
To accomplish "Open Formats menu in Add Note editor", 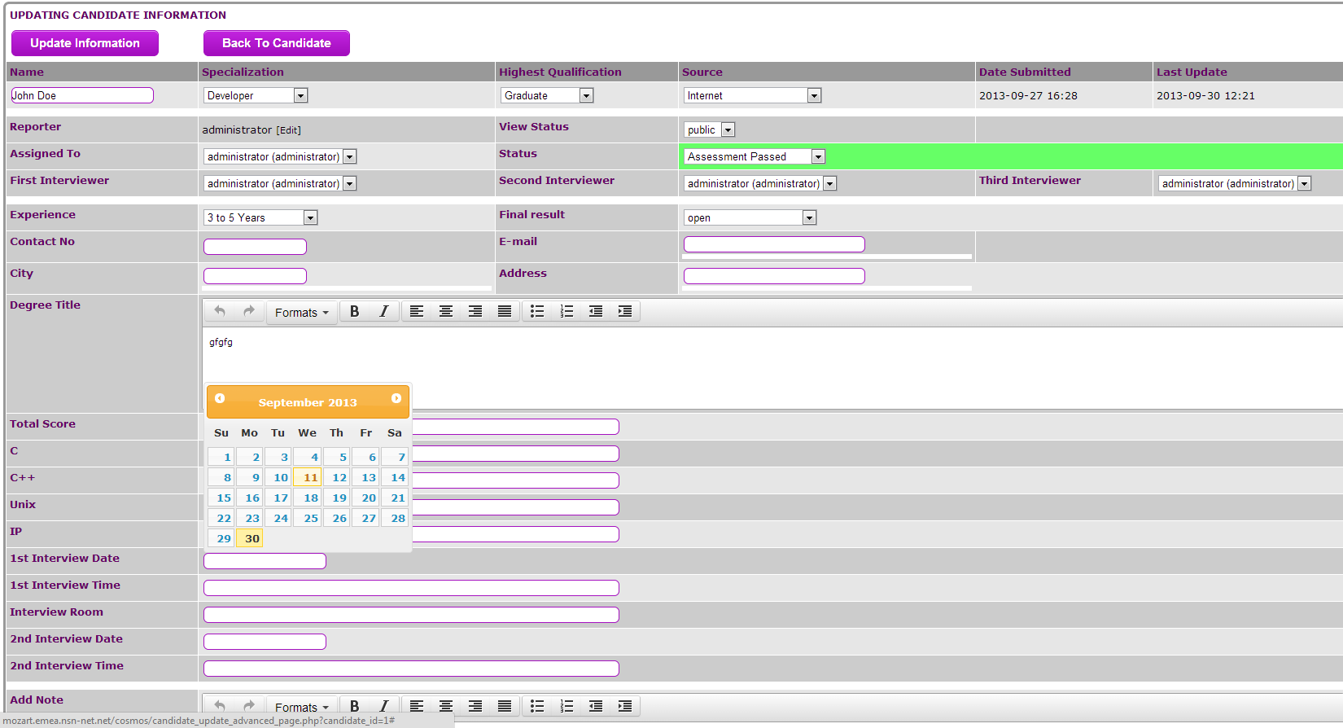I will point(301,707).
